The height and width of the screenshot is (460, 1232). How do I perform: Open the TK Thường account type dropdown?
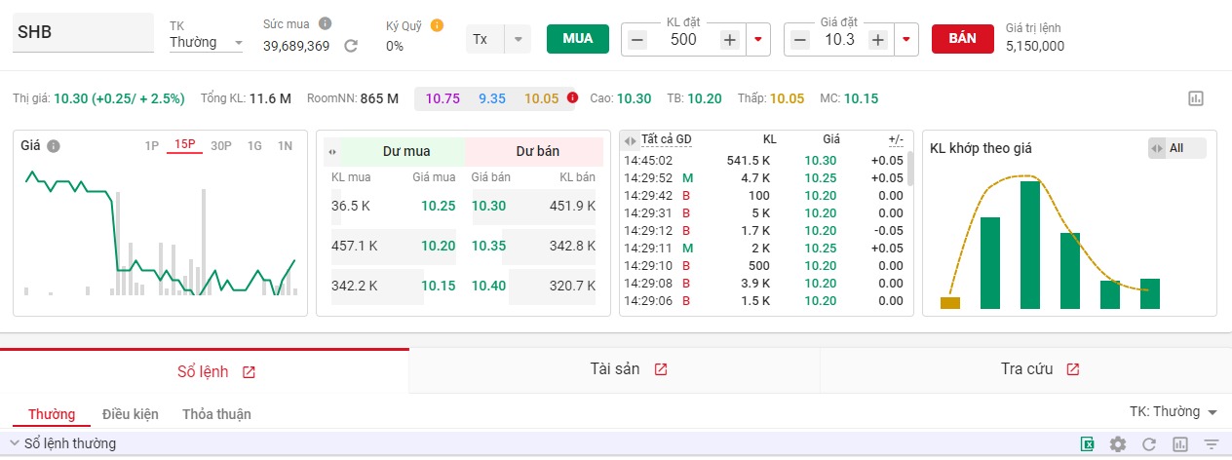(206, 42)
